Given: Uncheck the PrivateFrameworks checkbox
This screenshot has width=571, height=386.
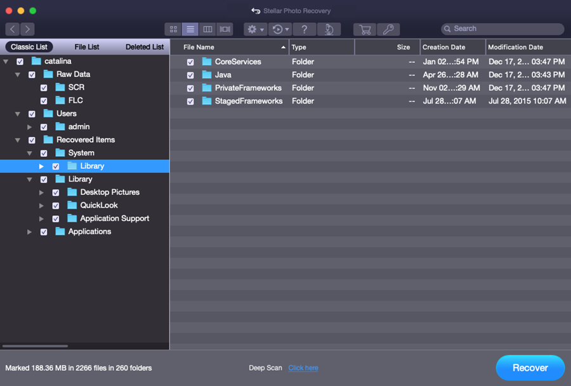Looking at the screenshot, I should (x=190, y=88).
